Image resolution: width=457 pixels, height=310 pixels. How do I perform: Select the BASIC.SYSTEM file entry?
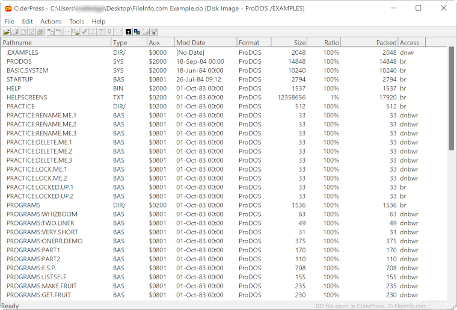point(224,70)
